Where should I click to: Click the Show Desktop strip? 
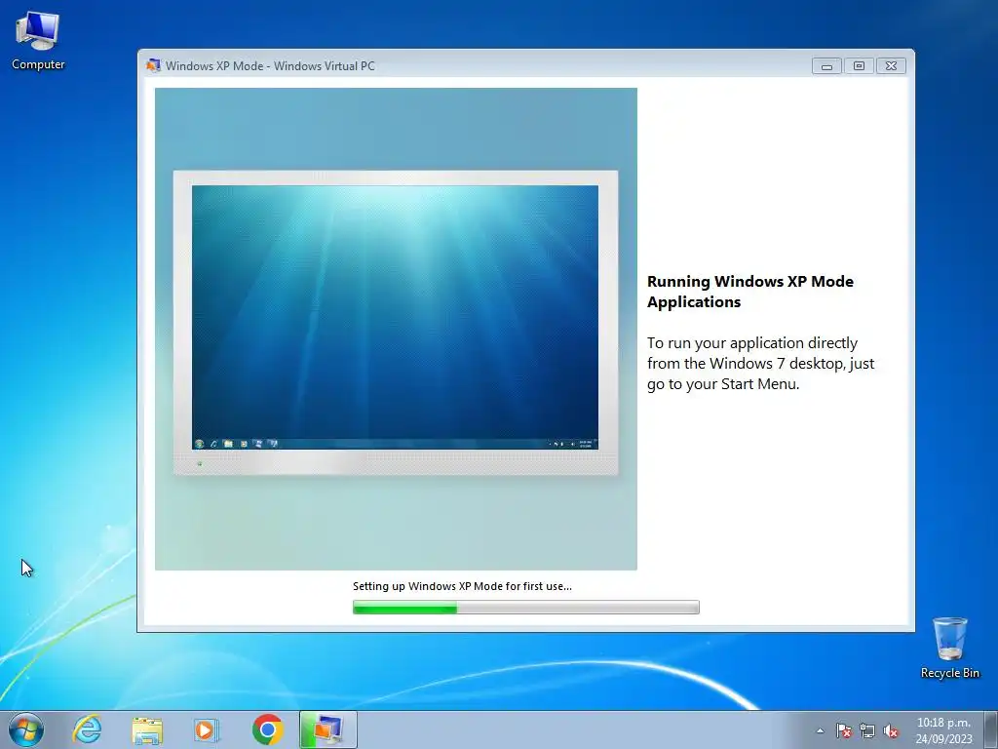click(x=991, y=729)
